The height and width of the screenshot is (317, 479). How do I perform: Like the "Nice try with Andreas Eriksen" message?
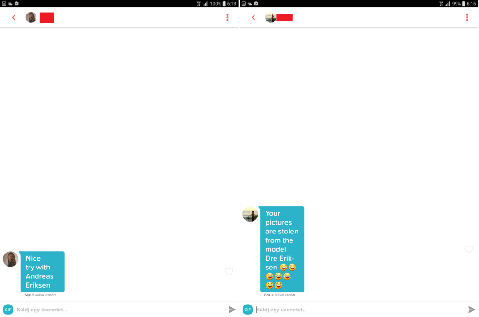coord(229,272)
